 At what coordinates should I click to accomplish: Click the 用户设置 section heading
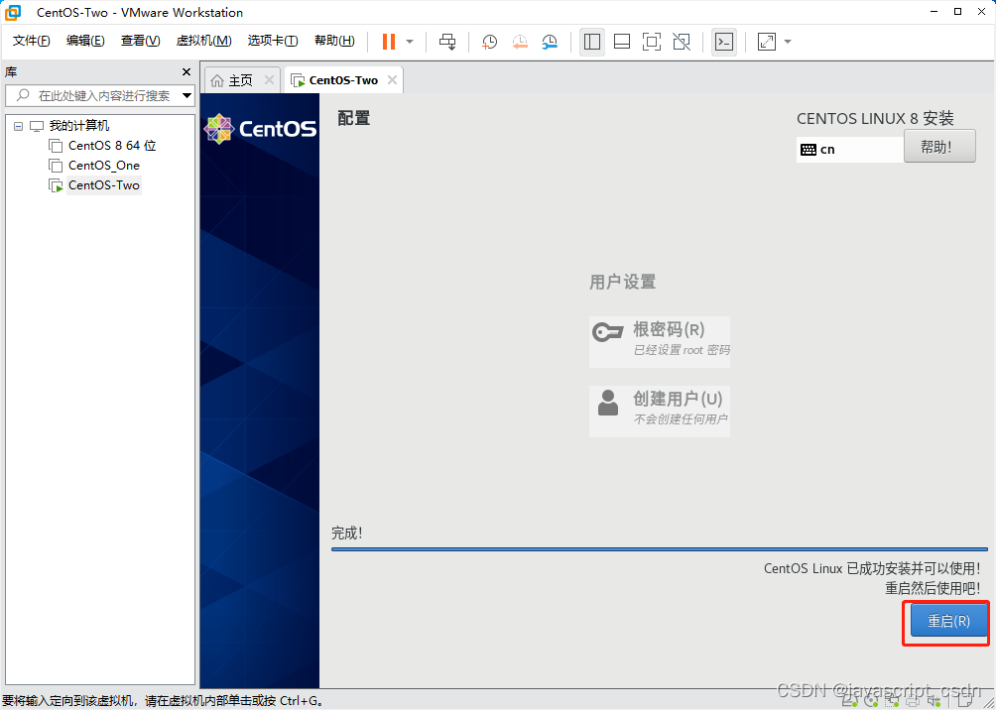[x=623, y=282]
